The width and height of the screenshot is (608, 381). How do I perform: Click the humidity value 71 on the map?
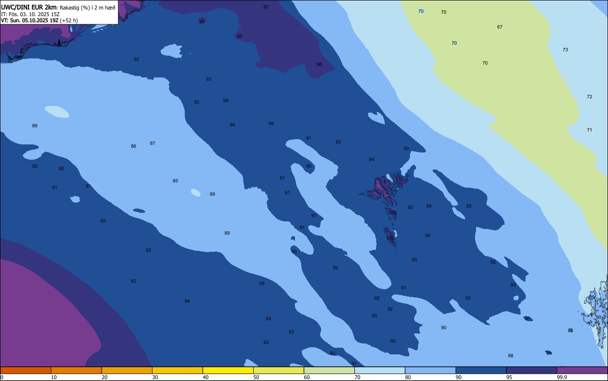tap(589, 130)
